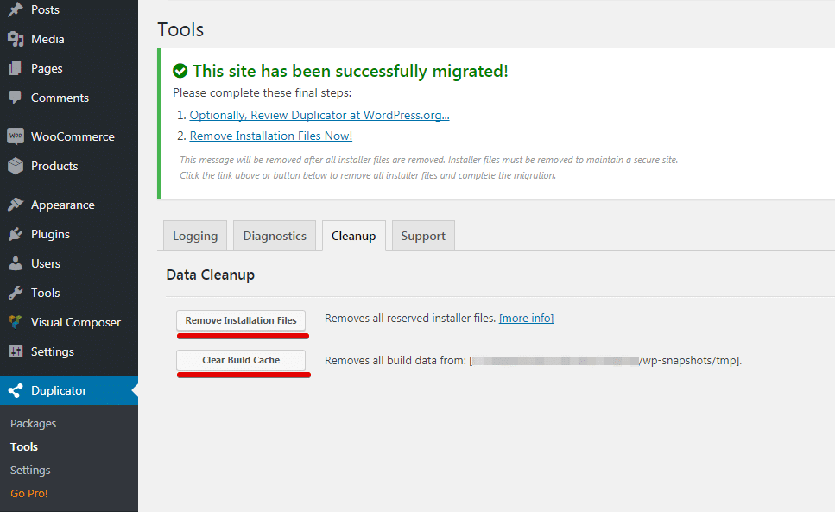Click the Tools wrench icon
Image resolution: width=835 pixels, height=512 pixels.
click(16, 292)
